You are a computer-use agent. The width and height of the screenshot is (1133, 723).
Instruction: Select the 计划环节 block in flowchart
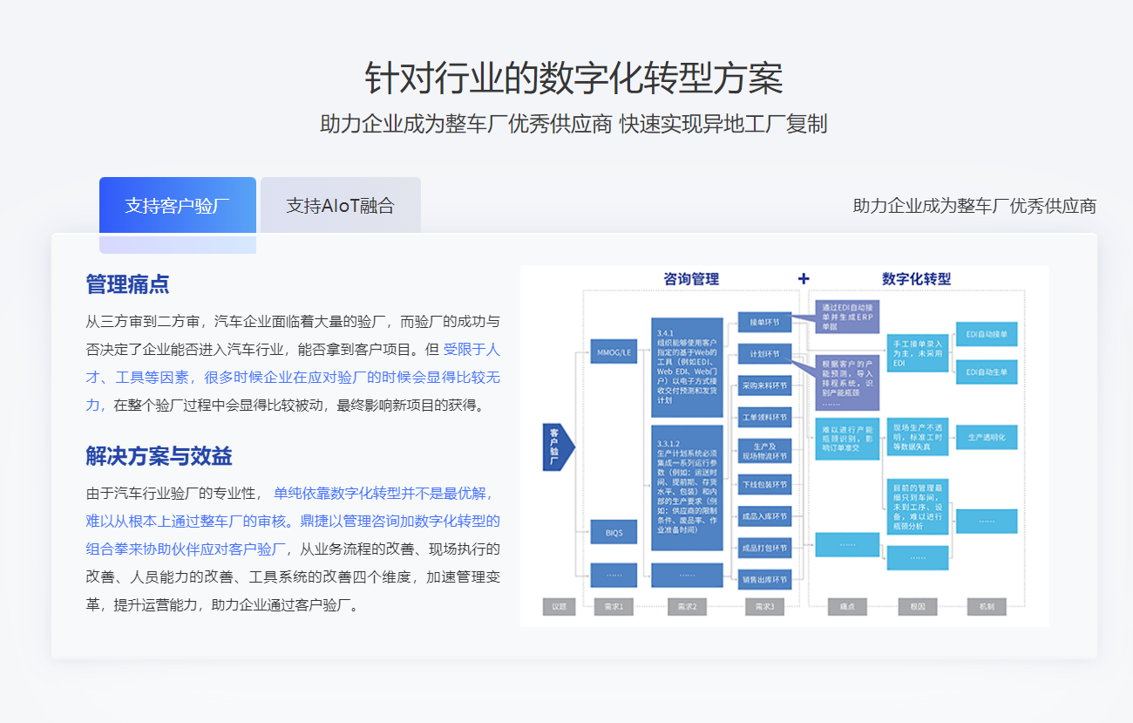tap(764, 354)
